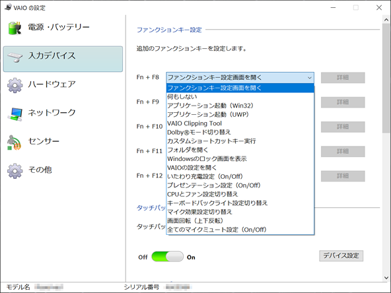
Task: Choose Dolby®モード切り替え option
Action: pos(240,132)
